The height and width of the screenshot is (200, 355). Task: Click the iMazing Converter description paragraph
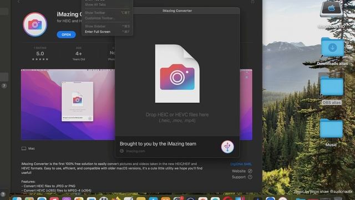coord(112,168)
